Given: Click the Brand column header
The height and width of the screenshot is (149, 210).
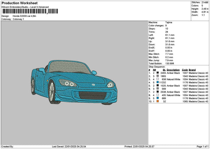Looking at the screenshot, I should point(192,70).
